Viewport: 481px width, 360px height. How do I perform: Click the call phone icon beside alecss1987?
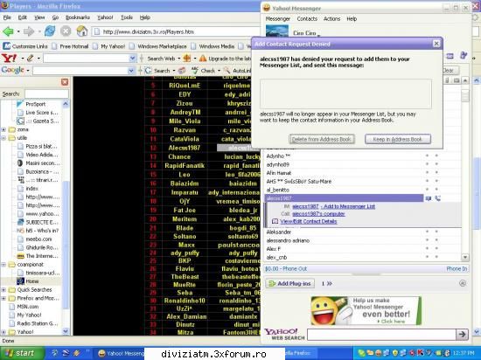click(437, 198)
